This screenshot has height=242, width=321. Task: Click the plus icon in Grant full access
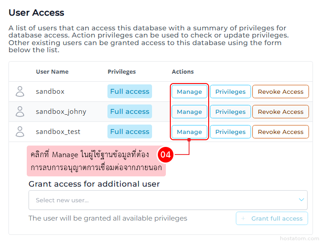point(243,218)
